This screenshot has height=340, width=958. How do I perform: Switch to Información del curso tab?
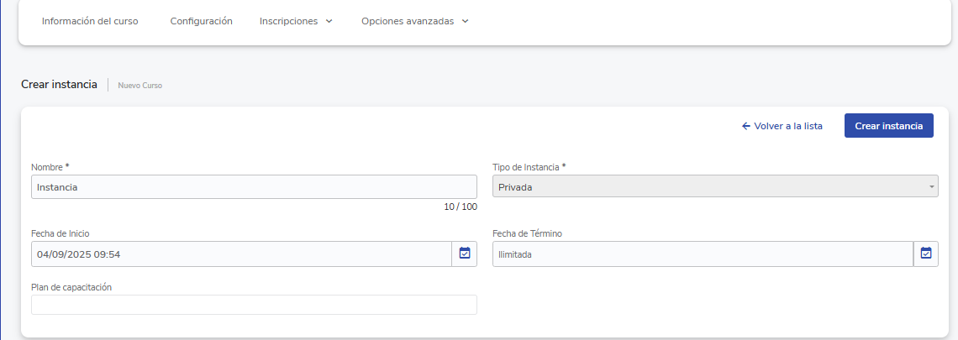[90, 22]
